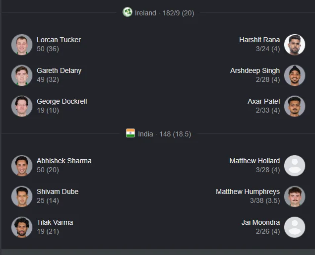Screen dimensions: 315x255
Task: Open Lorcan Tucker's player photo
Action: click(22, 45)
